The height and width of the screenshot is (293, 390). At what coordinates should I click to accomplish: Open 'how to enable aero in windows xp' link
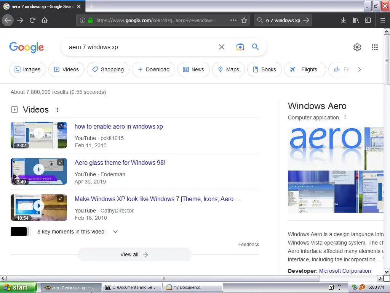pos(119,127)
